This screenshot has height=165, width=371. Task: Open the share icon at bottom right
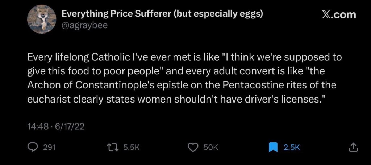(x=353, y=147)
